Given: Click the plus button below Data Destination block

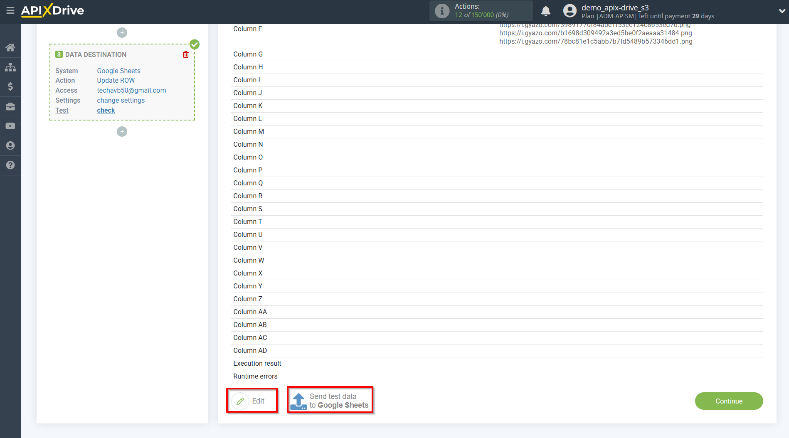Looking at the screenshot, I should click(122, 131).
